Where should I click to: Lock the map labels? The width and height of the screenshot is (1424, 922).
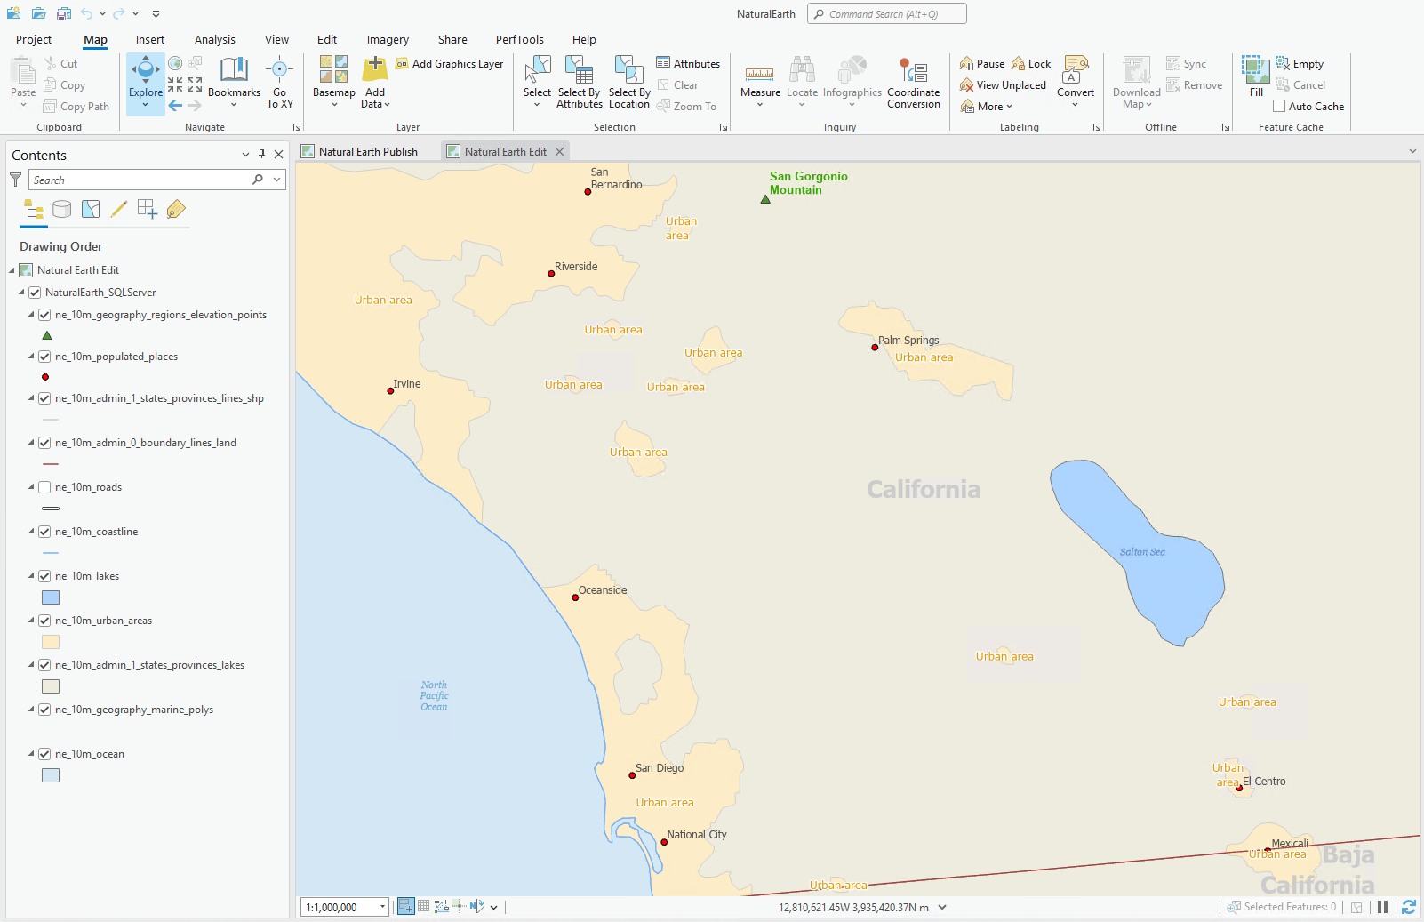[1031, 64]
